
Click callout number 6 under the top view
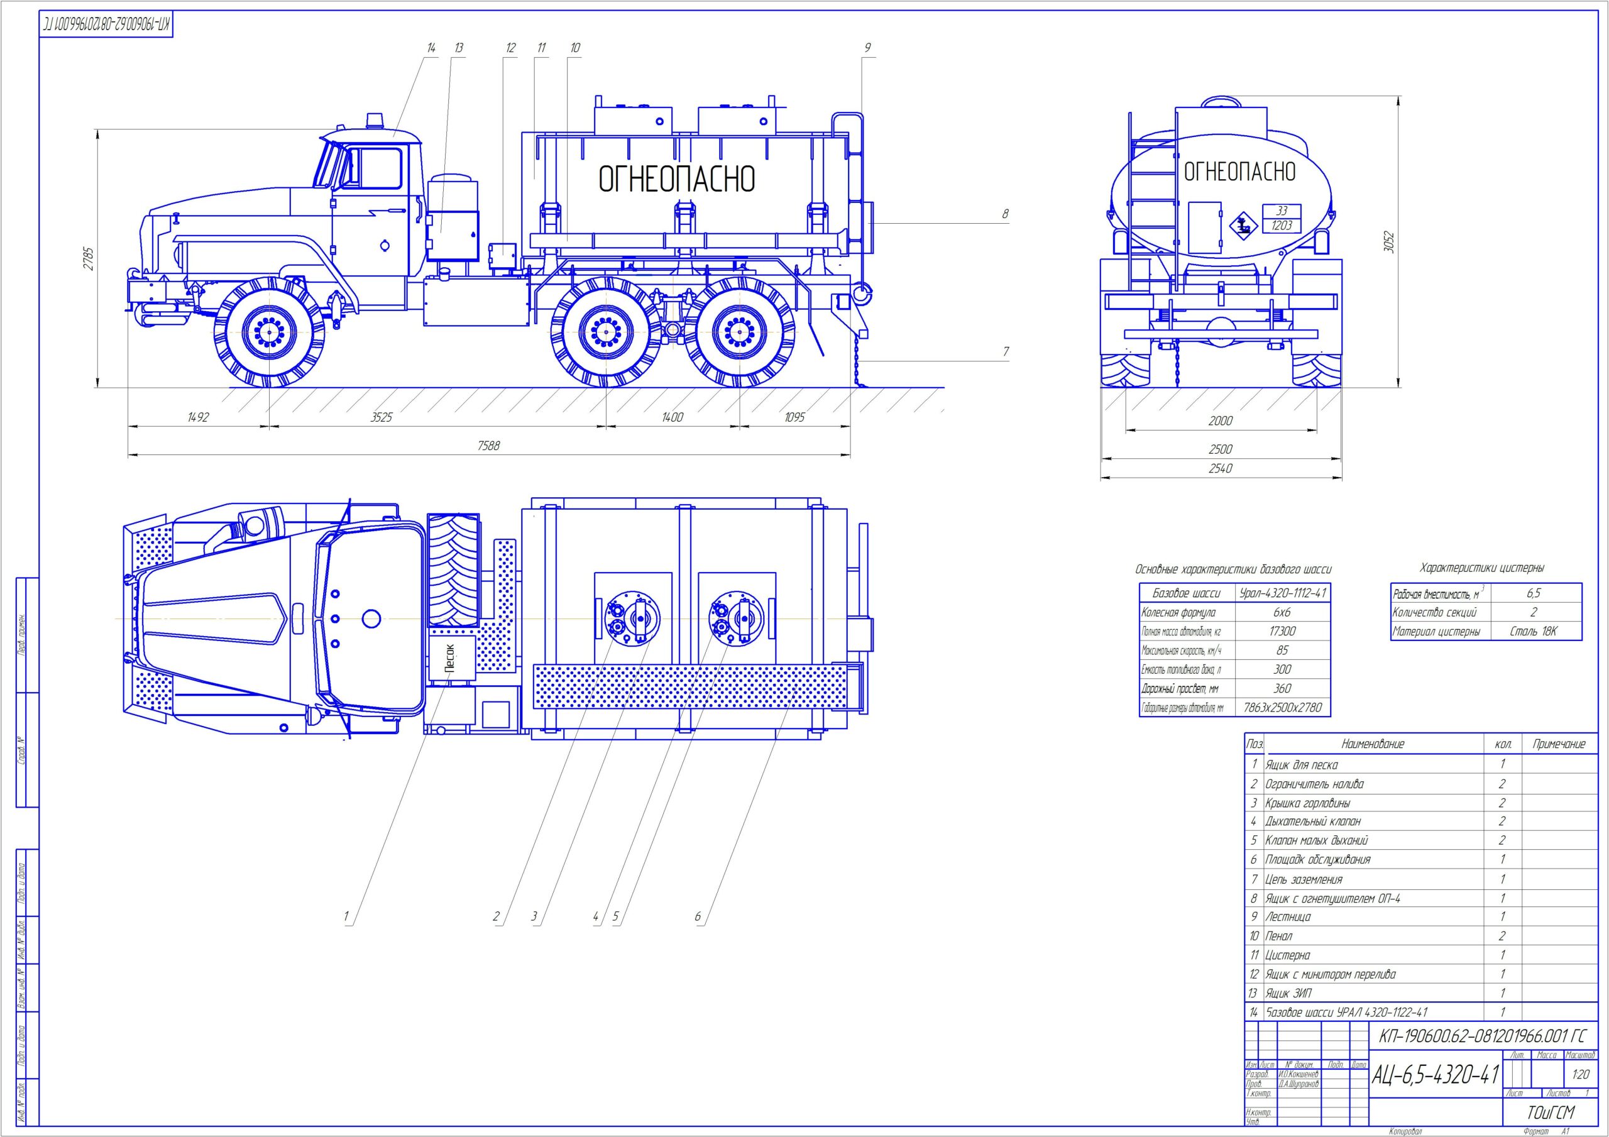pos(697,917)
